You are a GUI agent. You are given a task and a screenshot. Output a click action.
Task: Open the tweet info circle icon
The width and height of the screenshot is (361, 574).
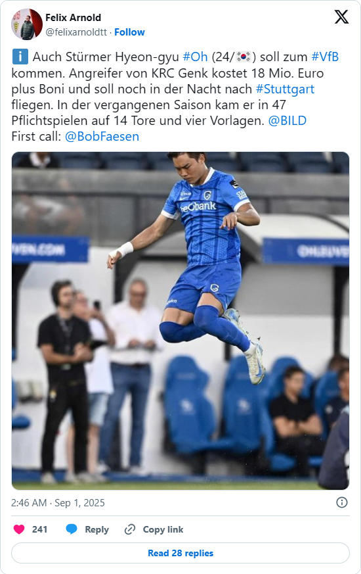pos(341,502)
